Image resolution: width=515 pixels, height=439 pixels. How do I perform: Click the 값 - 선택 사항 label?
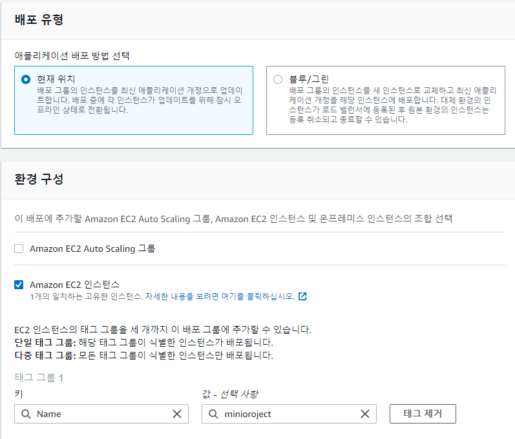tap(230, 394)
